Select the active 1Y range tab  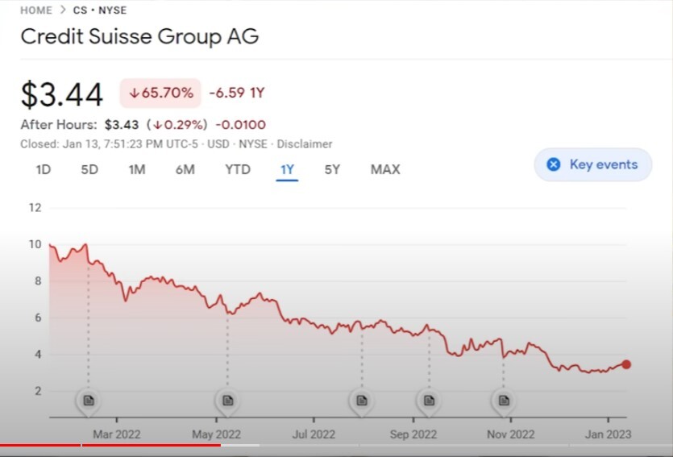point(287,170)
